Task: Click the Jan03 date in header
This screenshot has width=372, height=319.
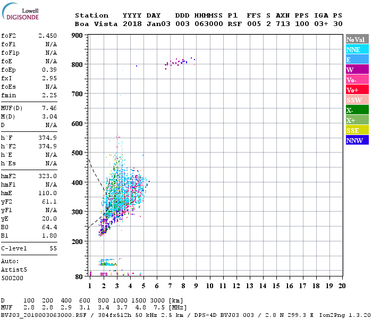Action: [x=158, y=24]
